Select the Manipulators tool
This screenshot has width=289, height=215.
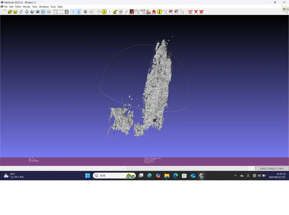point(99,12)
